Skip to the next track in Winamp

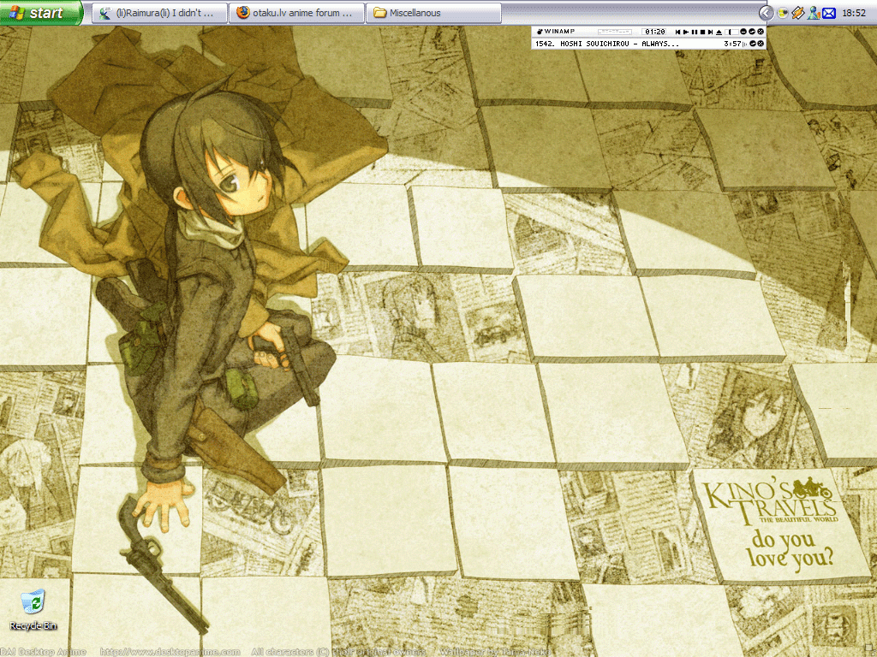point(710,32)
